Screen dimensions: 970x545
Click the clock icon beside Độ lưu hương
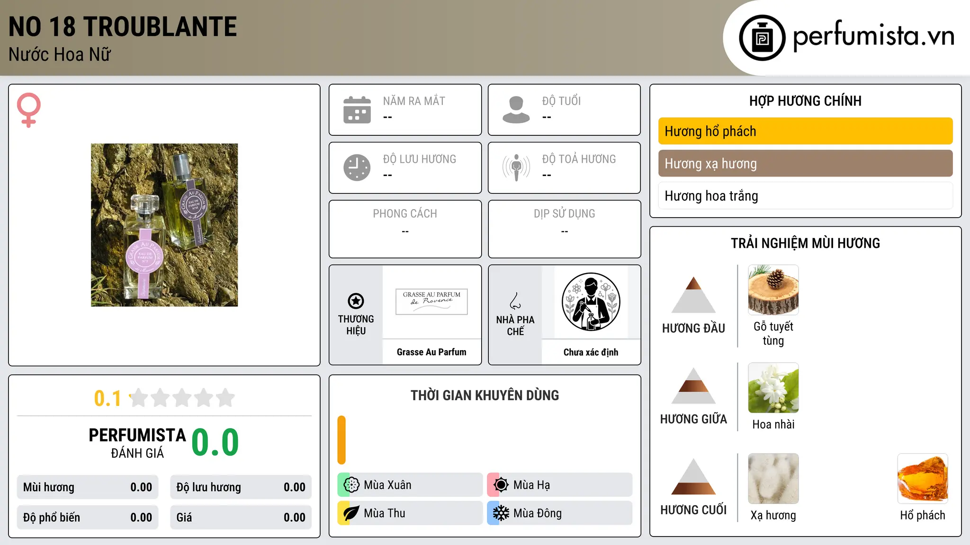[357, 167]
